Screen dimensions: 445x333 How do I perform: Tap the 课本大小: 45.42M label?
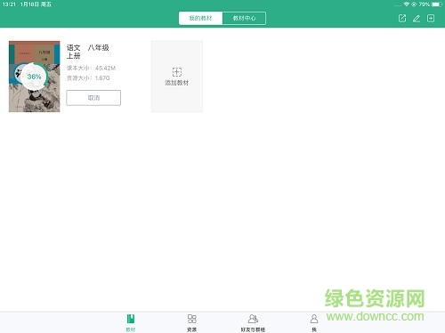click(x=91, y=68)
